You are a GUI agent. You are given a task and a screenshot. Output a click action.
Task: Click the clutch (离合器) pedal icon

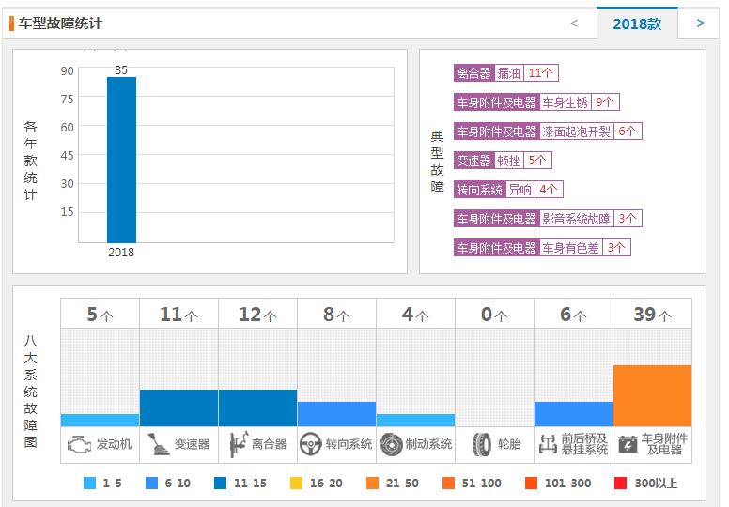(x=239, y=444)
